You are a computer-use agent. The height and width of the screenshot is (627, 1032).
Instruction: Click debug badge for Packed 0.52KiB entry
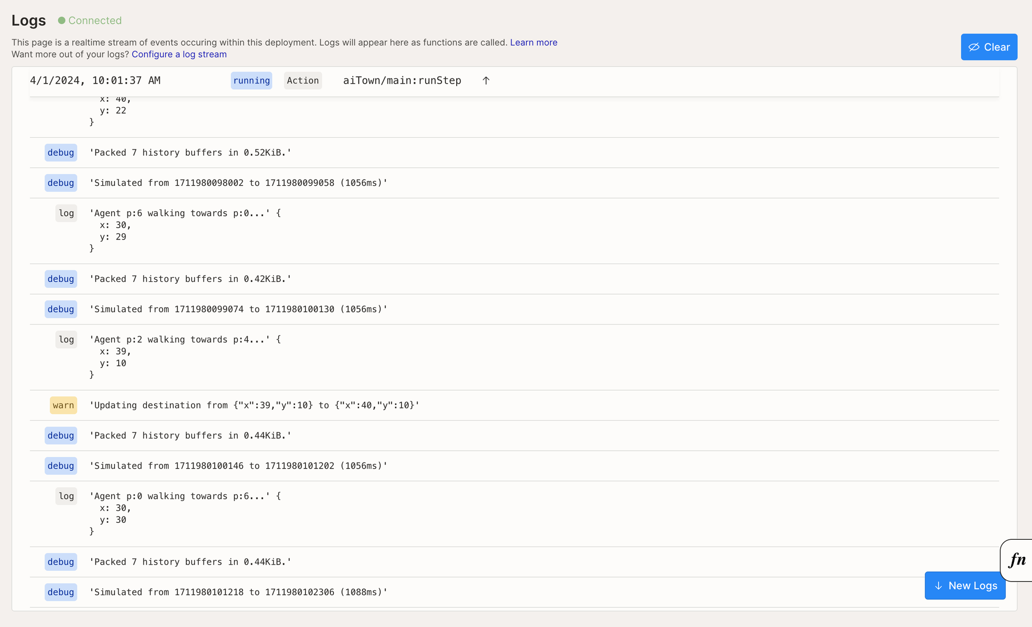tap(61, 153)
